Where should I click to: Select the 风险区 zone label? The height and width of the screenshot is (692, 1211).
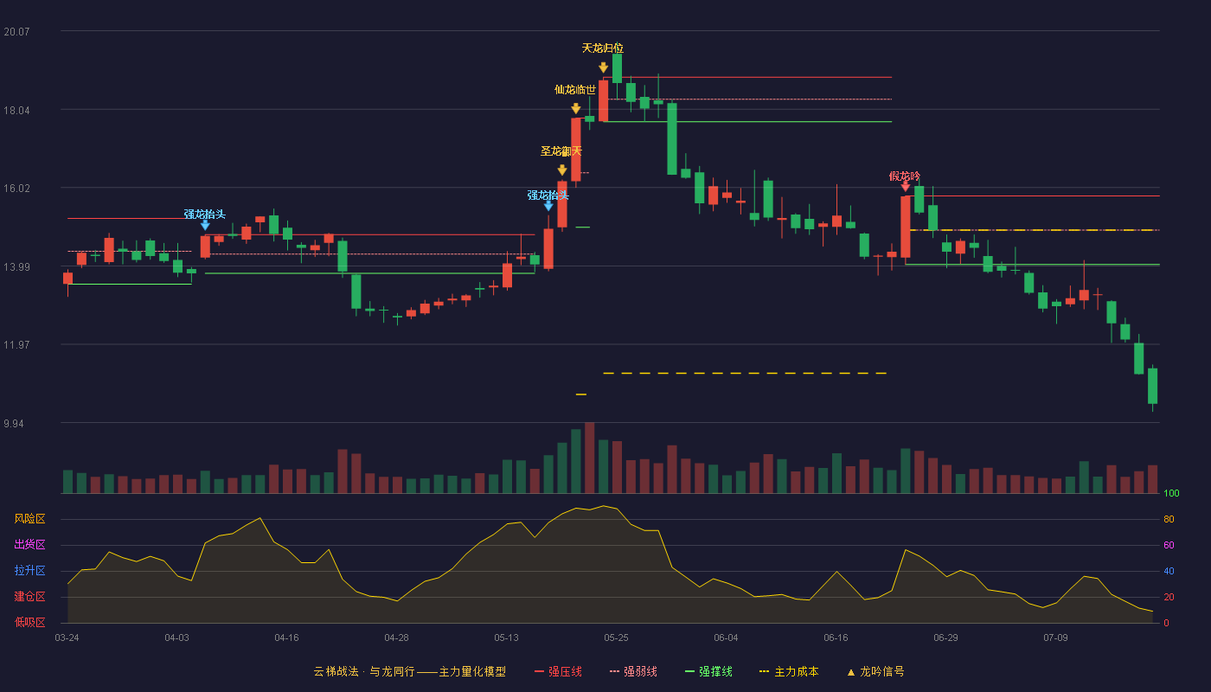[29, 519]
